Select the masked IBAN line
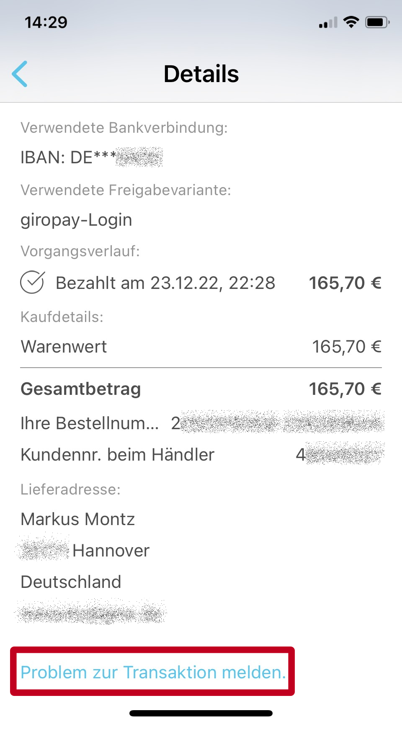Screen dimensions: 402x729 point(91,157)
